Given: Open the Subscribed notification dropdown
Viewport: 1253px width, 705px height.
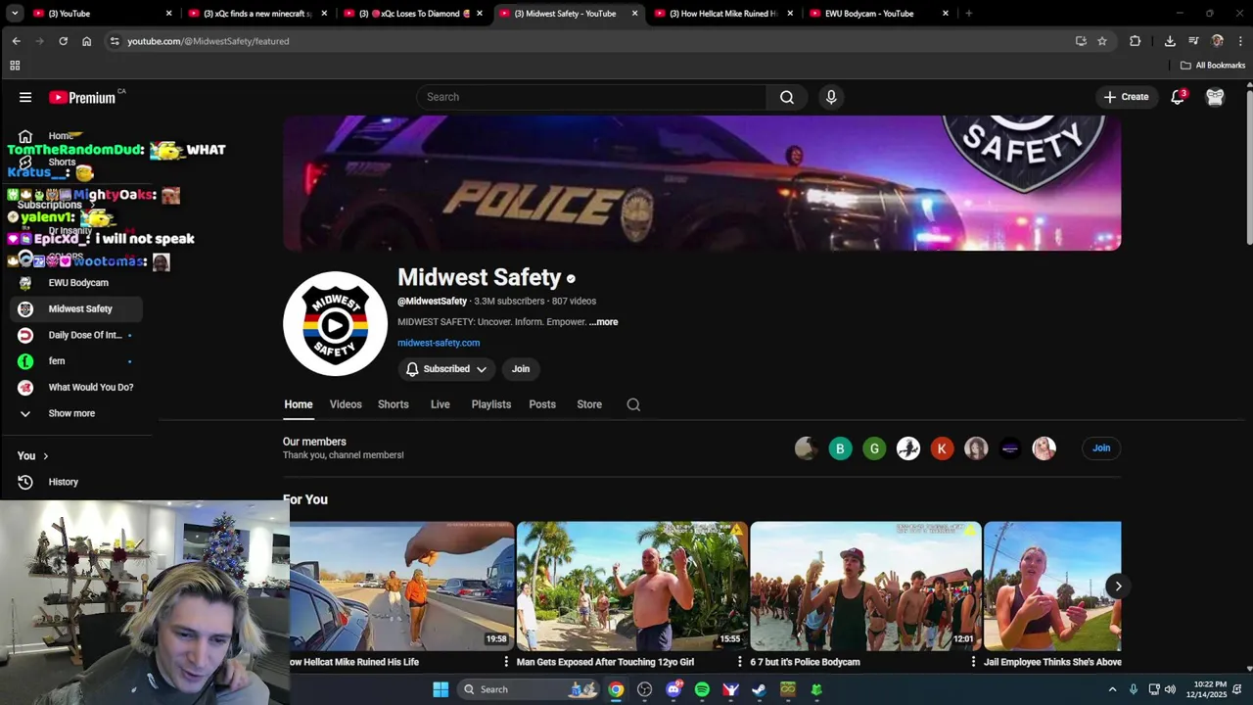Looking at the screenshot, I should [x=446, y=369].
